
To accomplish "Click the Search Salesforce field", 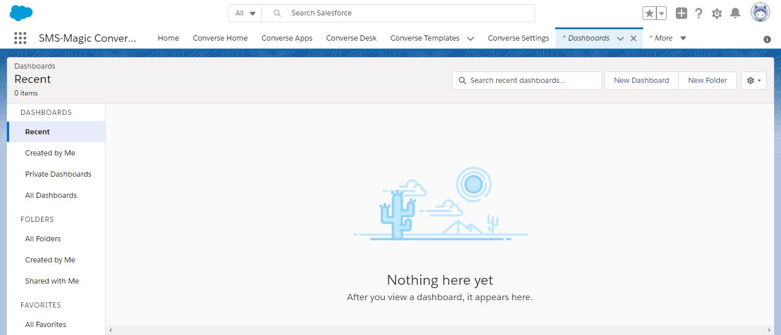I will pos(398,13).
